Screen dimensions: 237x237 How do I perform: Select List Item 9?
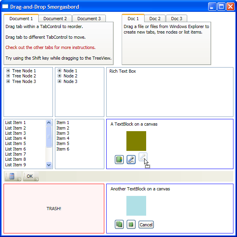pyautogui.click(x=15, y=165)
